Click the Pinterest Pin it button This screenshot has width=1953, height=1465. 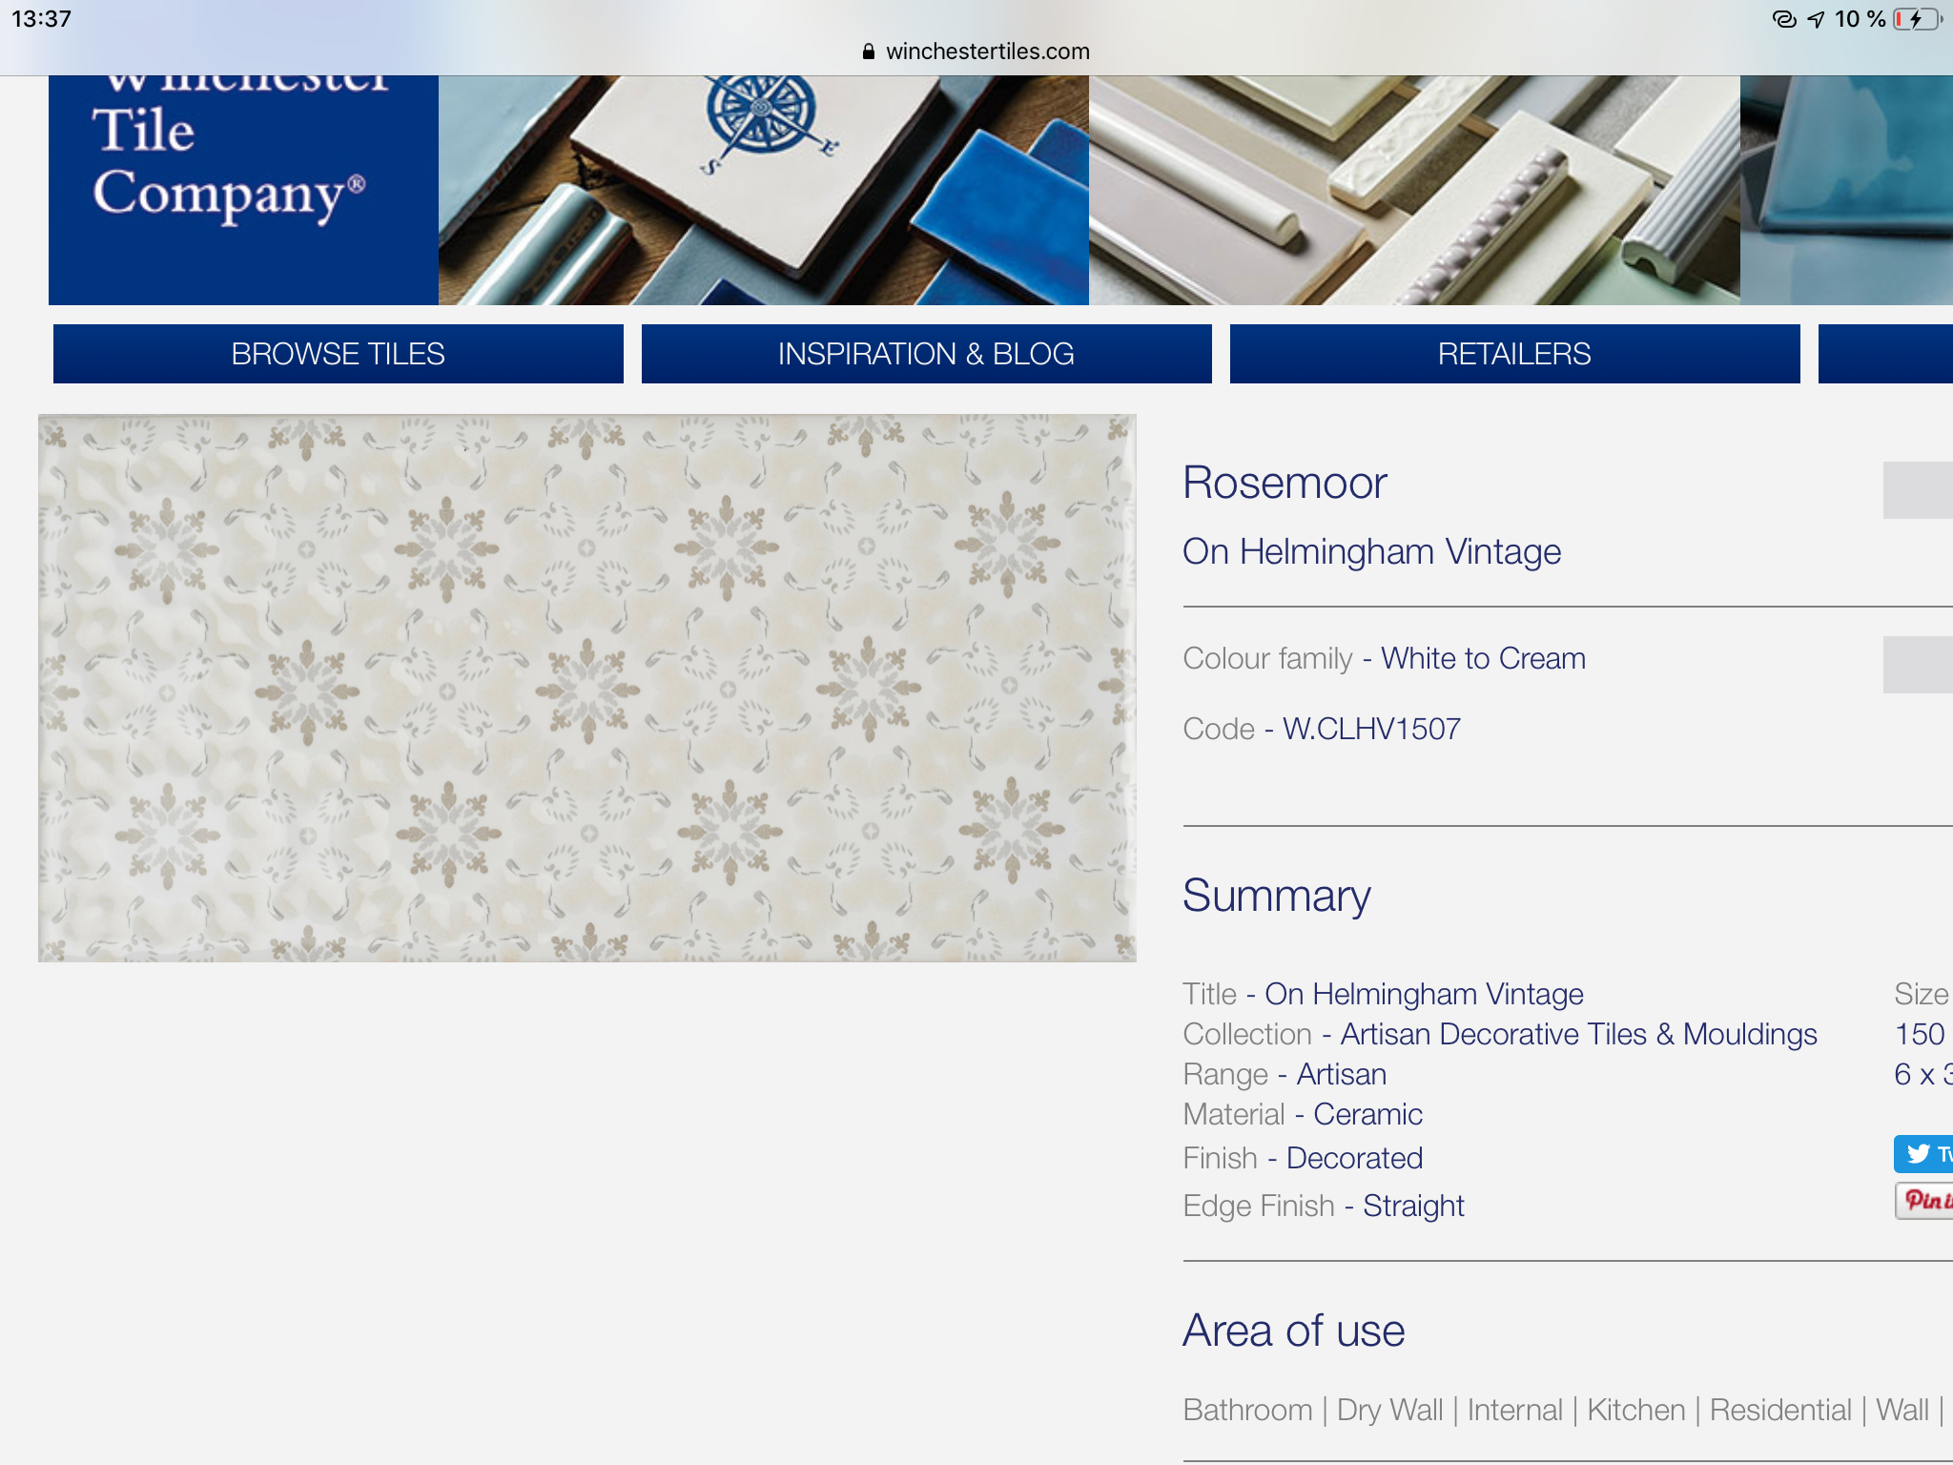pos(1924,1200)
